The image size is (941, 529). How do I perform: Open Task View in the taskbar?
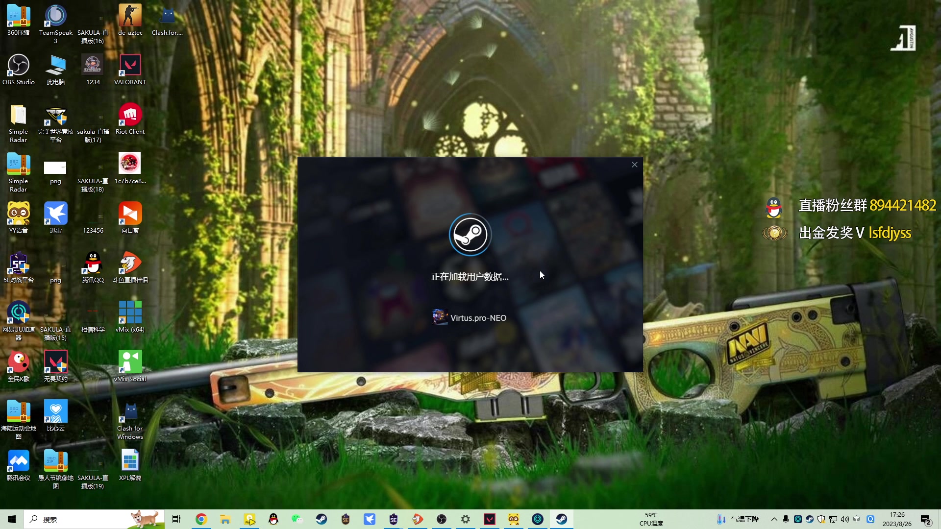click(176, 519)
